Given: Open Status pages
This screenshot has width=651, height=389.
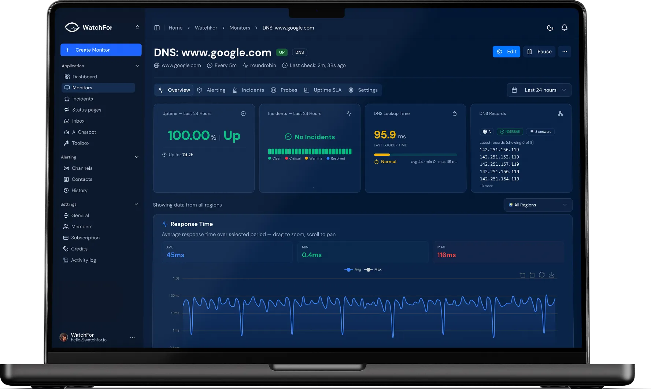Looking at the screenshot, I should (x=99, y=110).
